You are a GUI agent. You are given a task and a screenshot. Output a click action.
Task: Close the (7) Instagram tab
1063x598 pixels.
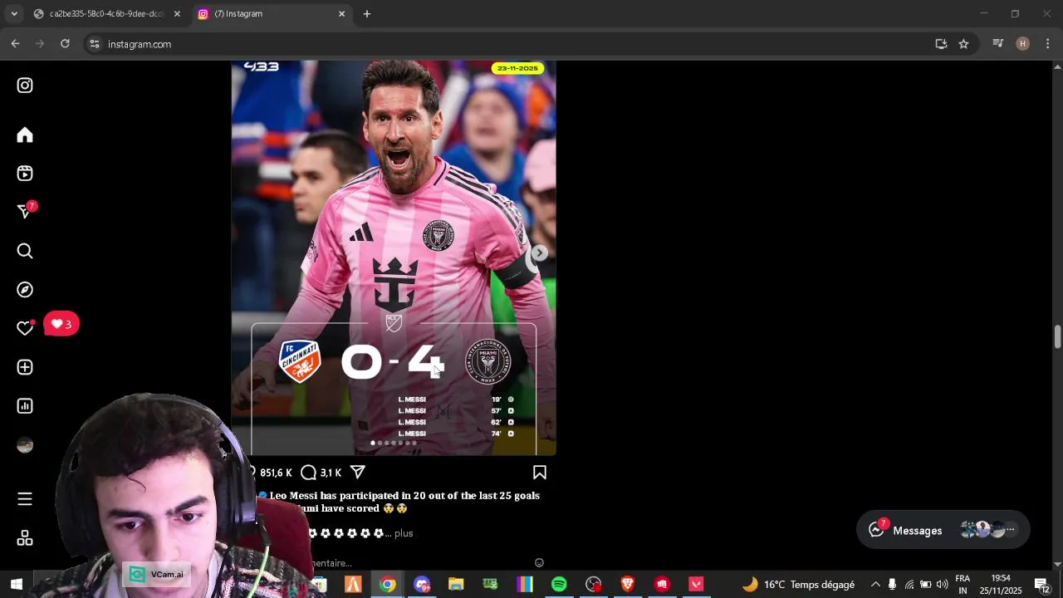(341, 14)
